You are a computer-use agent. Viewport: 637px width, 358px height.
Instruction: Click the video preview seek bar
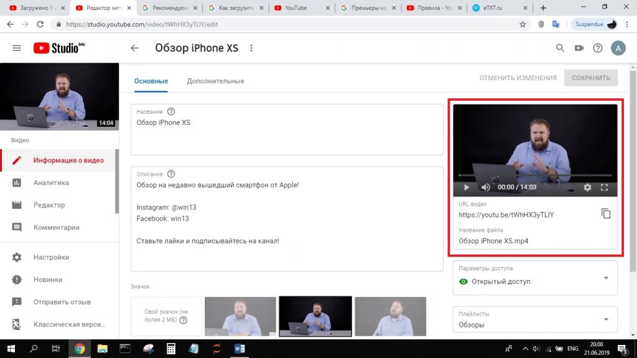point(535,175)
